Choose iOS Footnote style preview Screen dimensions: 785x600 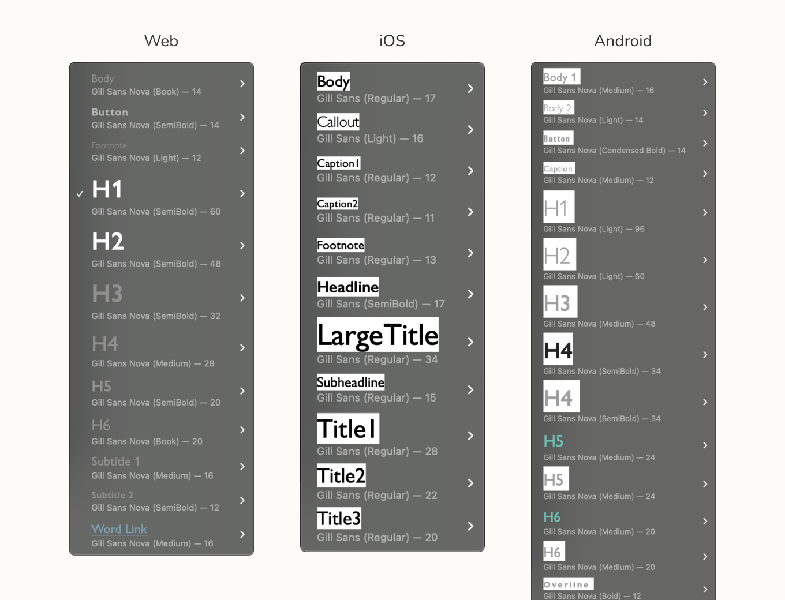point(341,245)
